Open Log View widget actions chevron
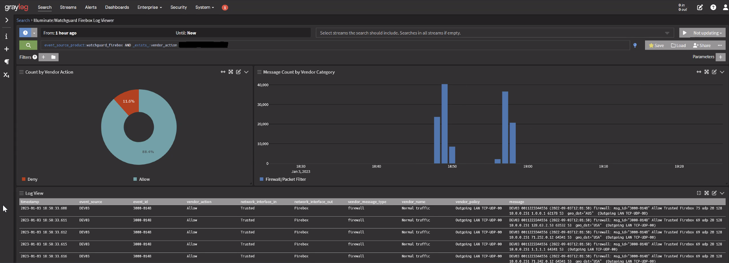The width and height of the screenshot is (729, 263). click(x=722, y=193)
